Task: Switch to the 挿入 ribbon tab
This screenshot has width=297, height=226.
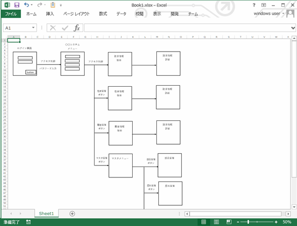Action: tap(50, 14)
